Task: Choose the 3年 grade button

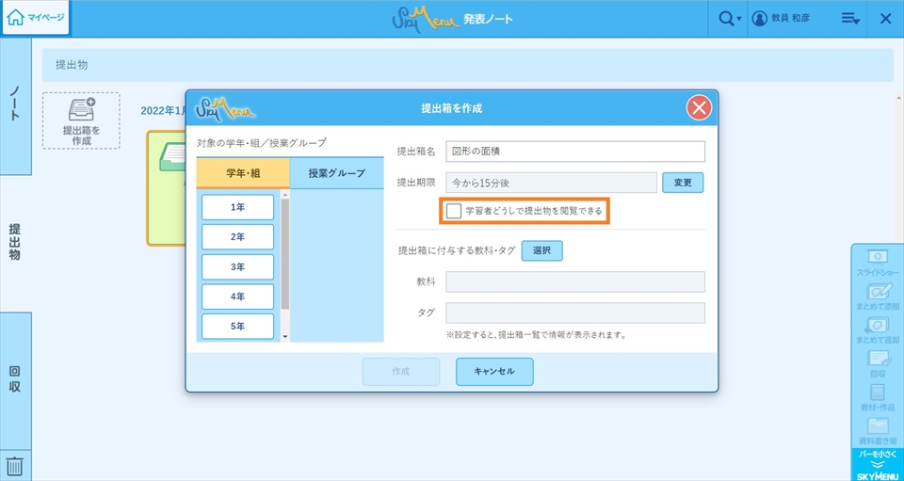Action: click(x=237, y=267)
